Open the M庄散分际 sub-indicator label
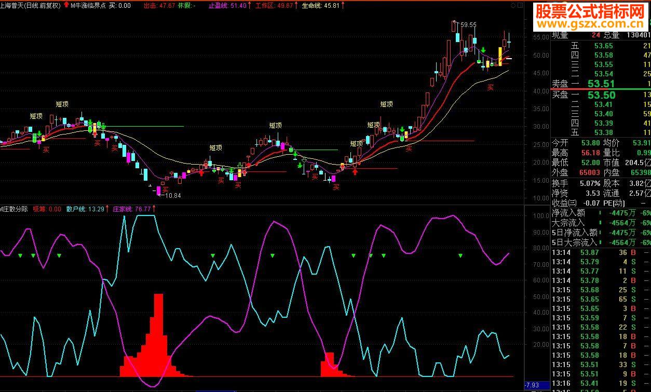Viewport: 651px width, 392px height. coord(14,209)
